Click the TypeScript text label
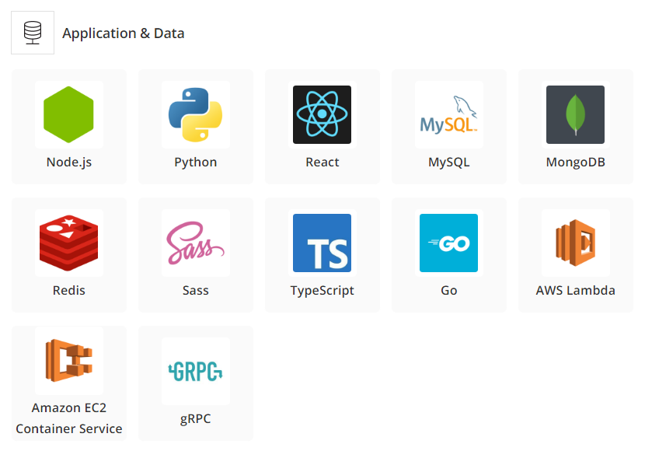 pyautogui.click(x=322, y=291)
